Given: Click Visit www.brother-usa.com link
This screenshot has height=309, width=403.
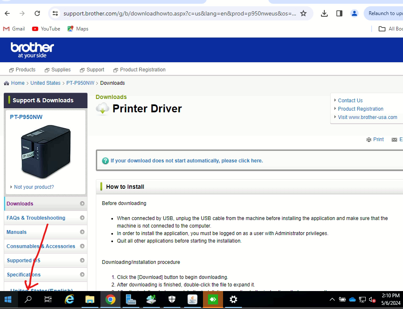Looking at the screenshot, I should click(367, 117).
